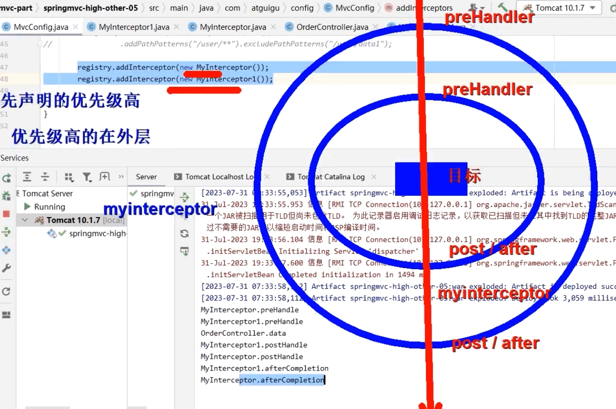The image size is (616, 409).
Task: Click Collapse All icon in Services toolbar
Action: (x=45, y=177)
